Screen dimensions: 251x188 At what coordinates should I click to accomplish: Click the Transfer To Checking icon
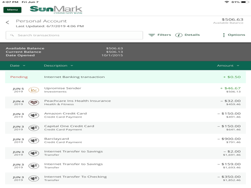click(x=34, y=178)
